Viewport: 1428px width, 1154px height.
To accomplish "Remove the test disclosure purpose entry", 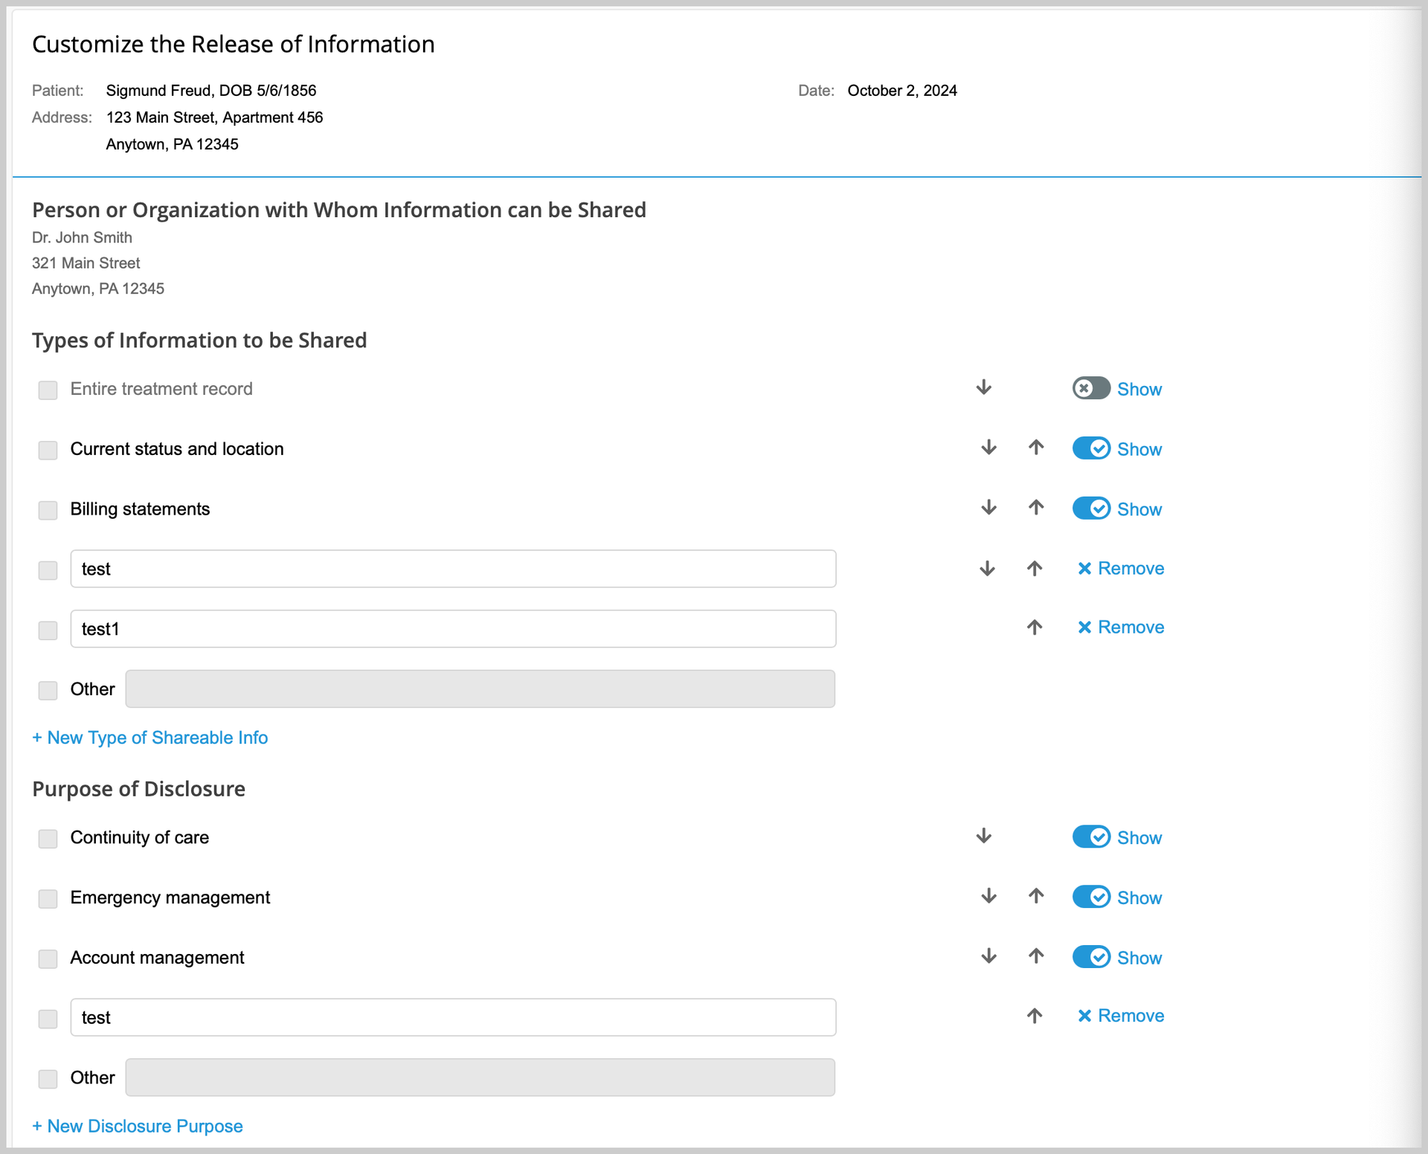I will coord(1121,1016).
